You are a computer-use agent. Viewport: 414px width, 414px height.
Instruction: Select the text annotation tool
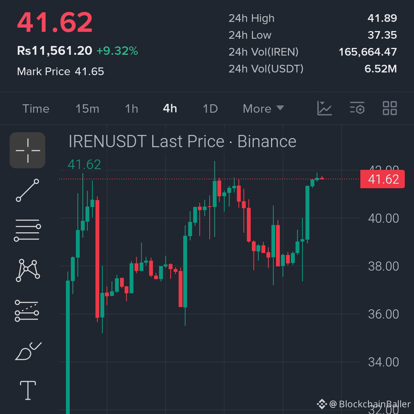28,390
